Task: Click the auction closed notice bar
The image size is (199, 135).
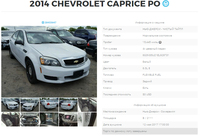Action: (150, 131)
